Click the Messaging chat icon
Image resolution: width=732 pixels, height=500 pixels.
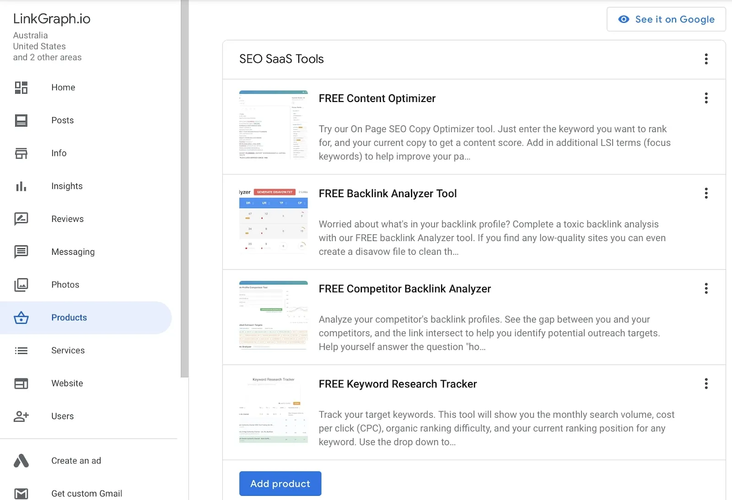[x=21, y=252]
